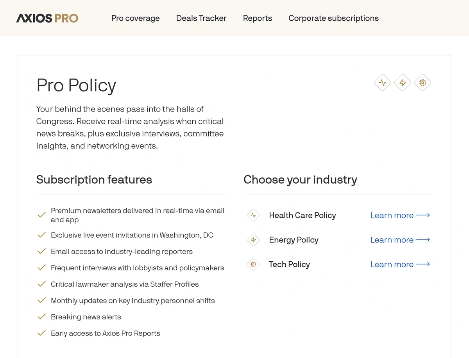Click the pulse icon beside Health Care Policy
The image size is (469, 358).
point(253,215)
